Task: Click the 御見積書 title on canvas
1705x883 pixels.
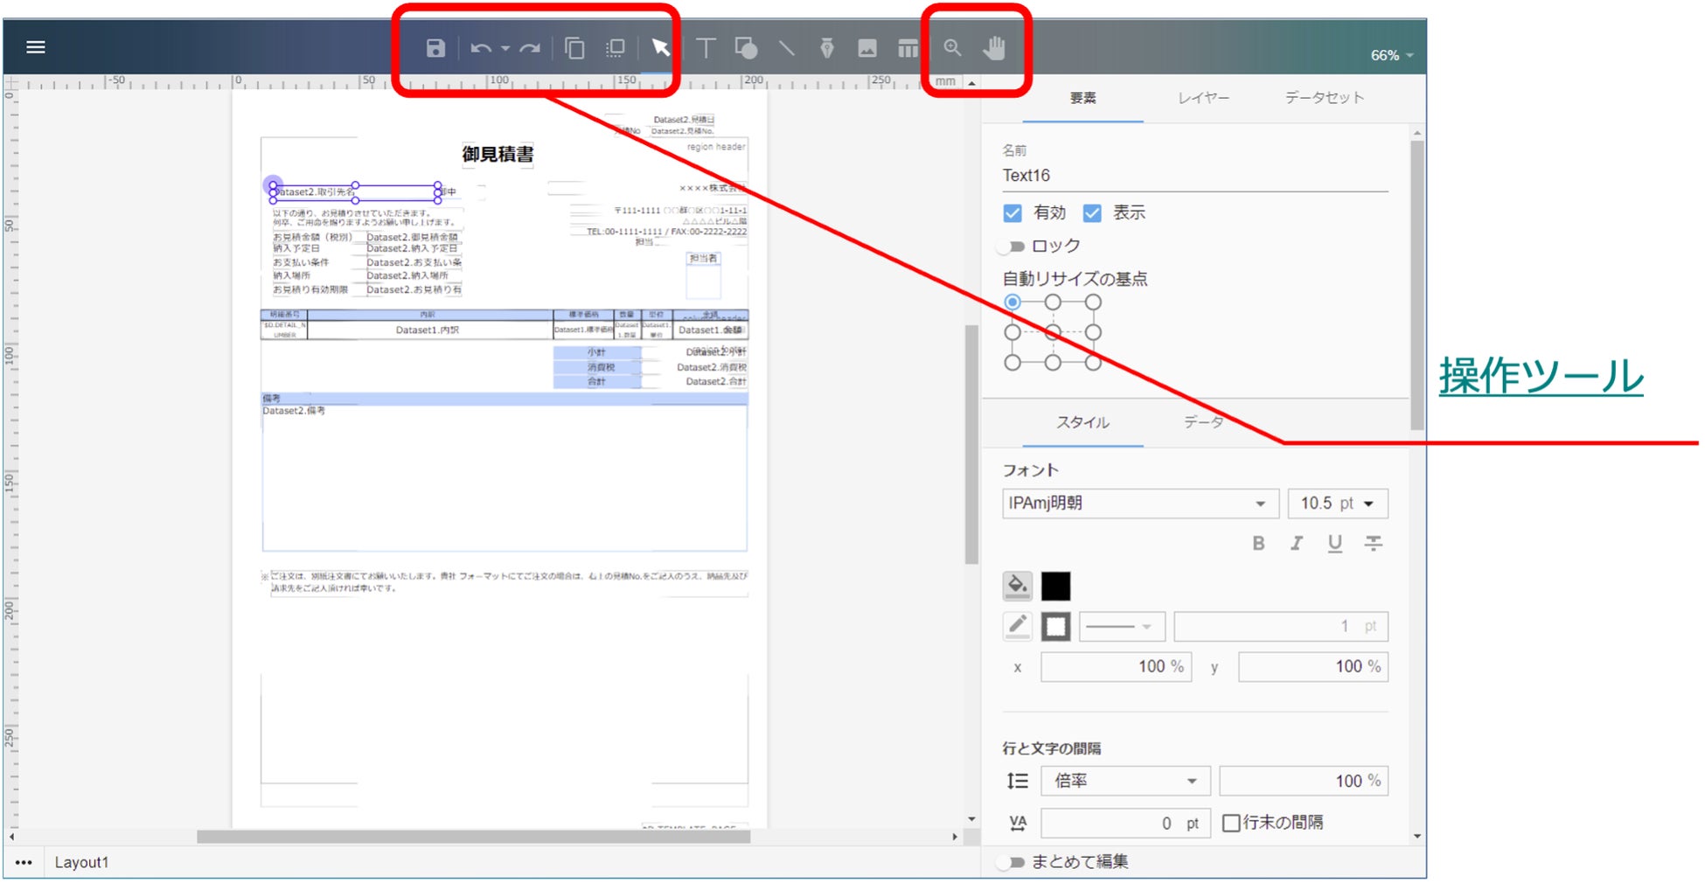Action: click(x=498, y=155)
